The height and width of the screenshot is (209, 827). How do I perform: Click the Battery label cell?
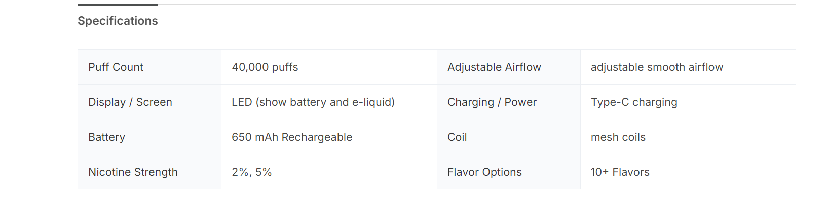(106, 137)
